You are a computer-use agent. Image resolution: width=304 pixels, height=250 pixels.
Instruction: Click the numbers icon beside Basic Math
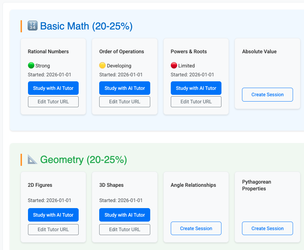tap(32, 26)
